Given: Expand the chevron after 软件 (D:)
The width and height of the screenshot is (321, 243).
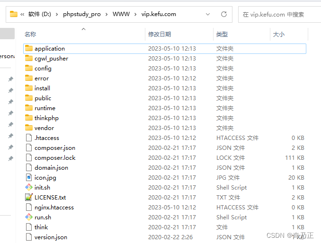Looking at the screenshot, I should 57,14.
